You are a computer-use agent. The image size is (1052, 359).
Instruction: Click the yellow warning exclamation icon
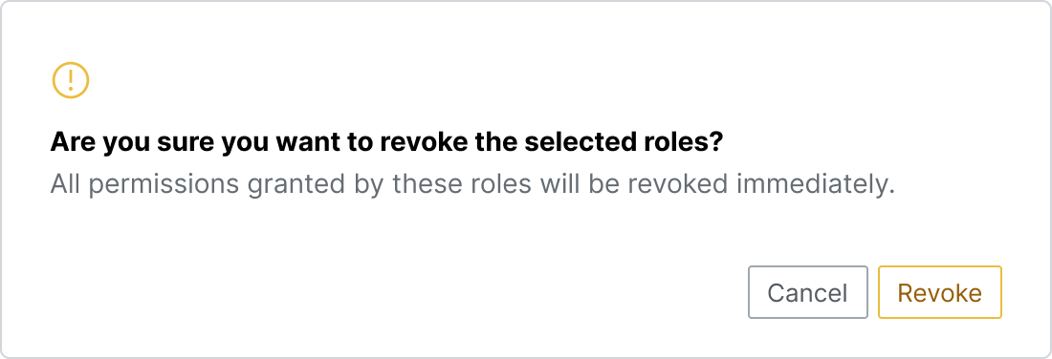click(x=71, y=80)
